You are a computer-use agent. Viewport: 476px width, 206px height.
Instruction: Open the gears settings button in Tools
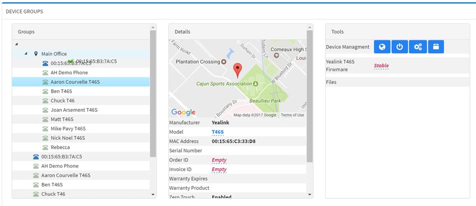(x=418, y=46)
